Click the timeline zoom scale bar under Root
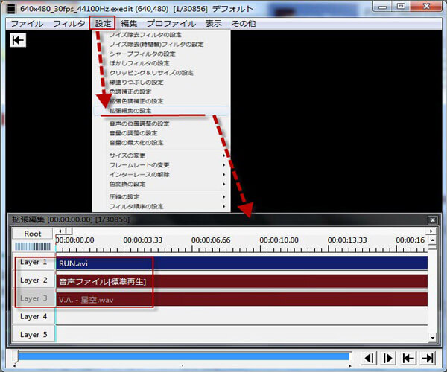447x372 pixels. pos(32,246)
